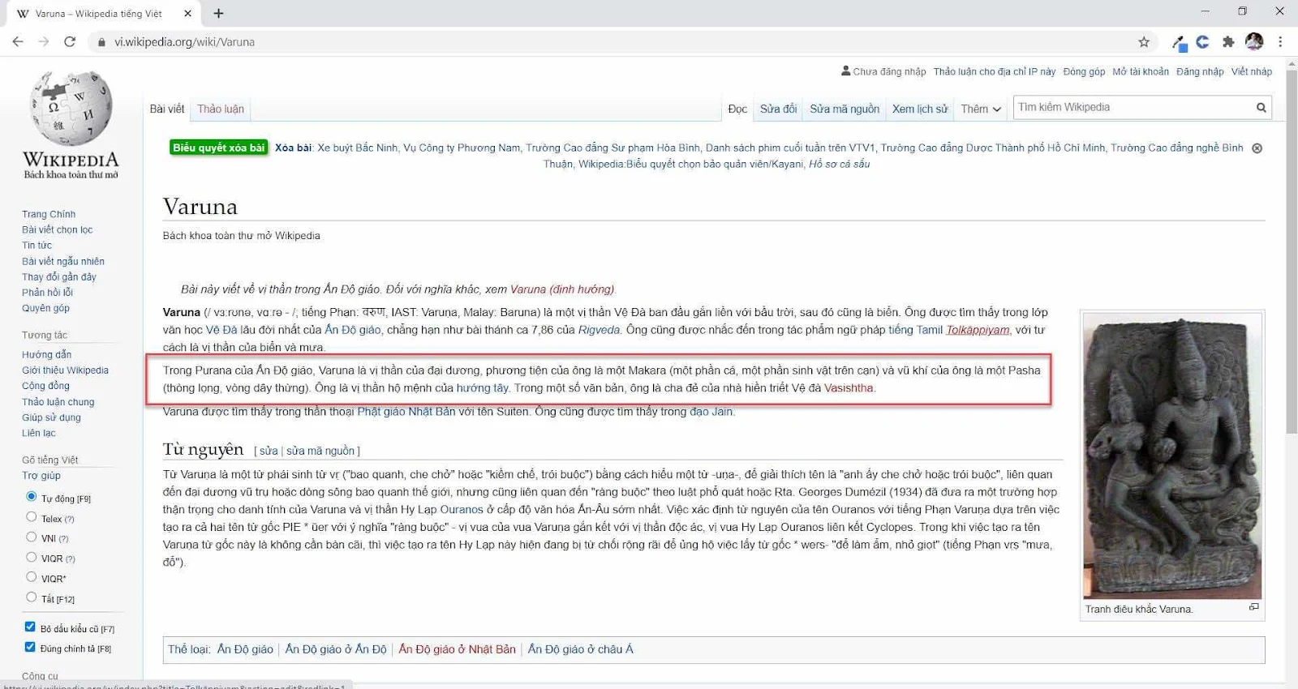This screenshot has width=1298, height=689.
Task: Open the Hồ sơ cá sấu link in notice
Action: click(x=839, y=164)
